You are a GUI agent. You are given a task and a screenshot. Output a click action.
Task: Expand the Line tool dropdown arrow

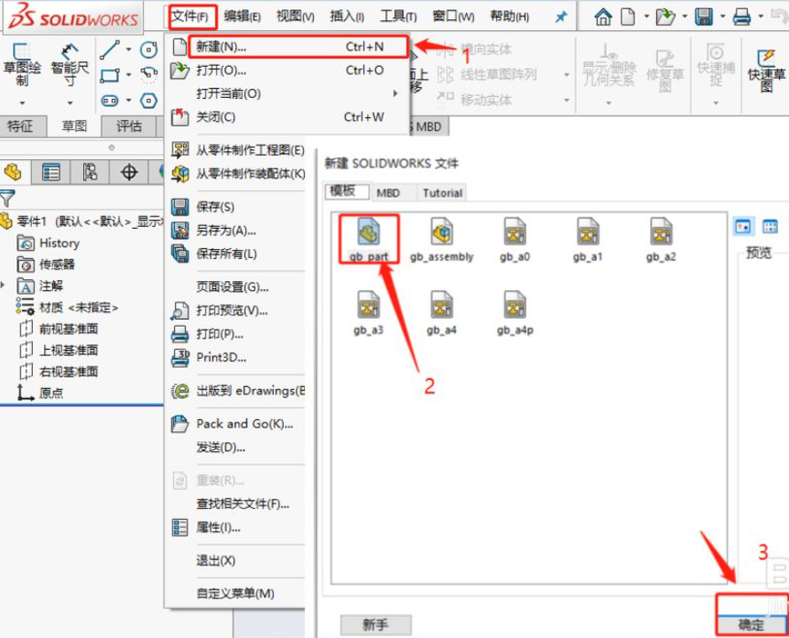(x=129, y=49)
